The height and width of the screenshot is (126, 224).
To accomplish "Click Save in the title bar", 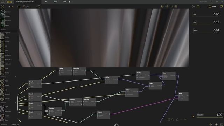I will click(x=65, y=2).
